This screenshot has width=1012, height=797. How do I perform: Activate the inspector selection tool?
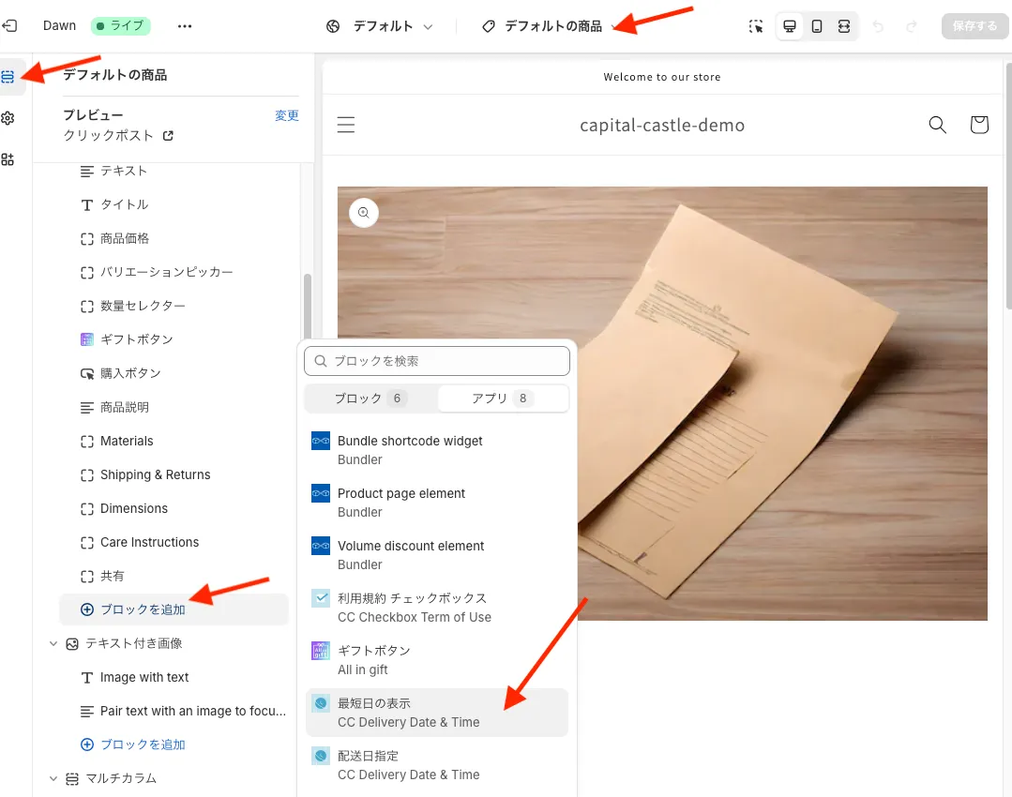click(756, 26)
